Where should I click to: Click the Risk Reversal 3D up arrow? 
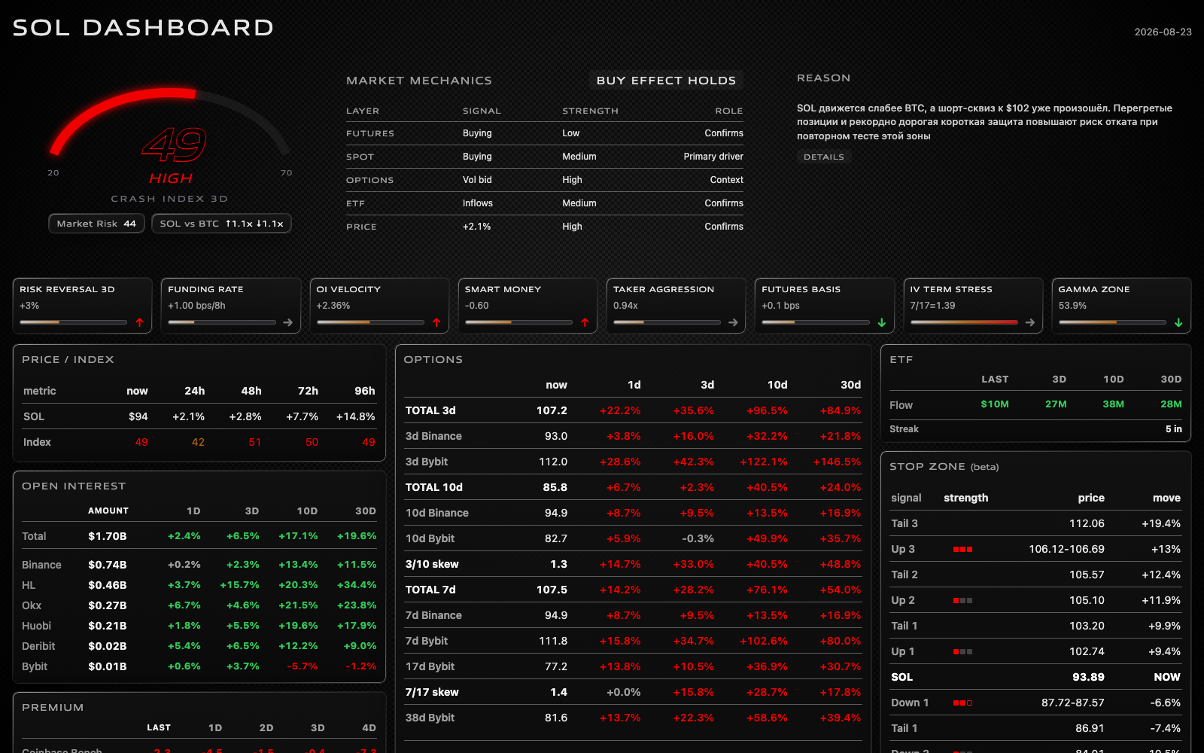click(x=139, y=322)
